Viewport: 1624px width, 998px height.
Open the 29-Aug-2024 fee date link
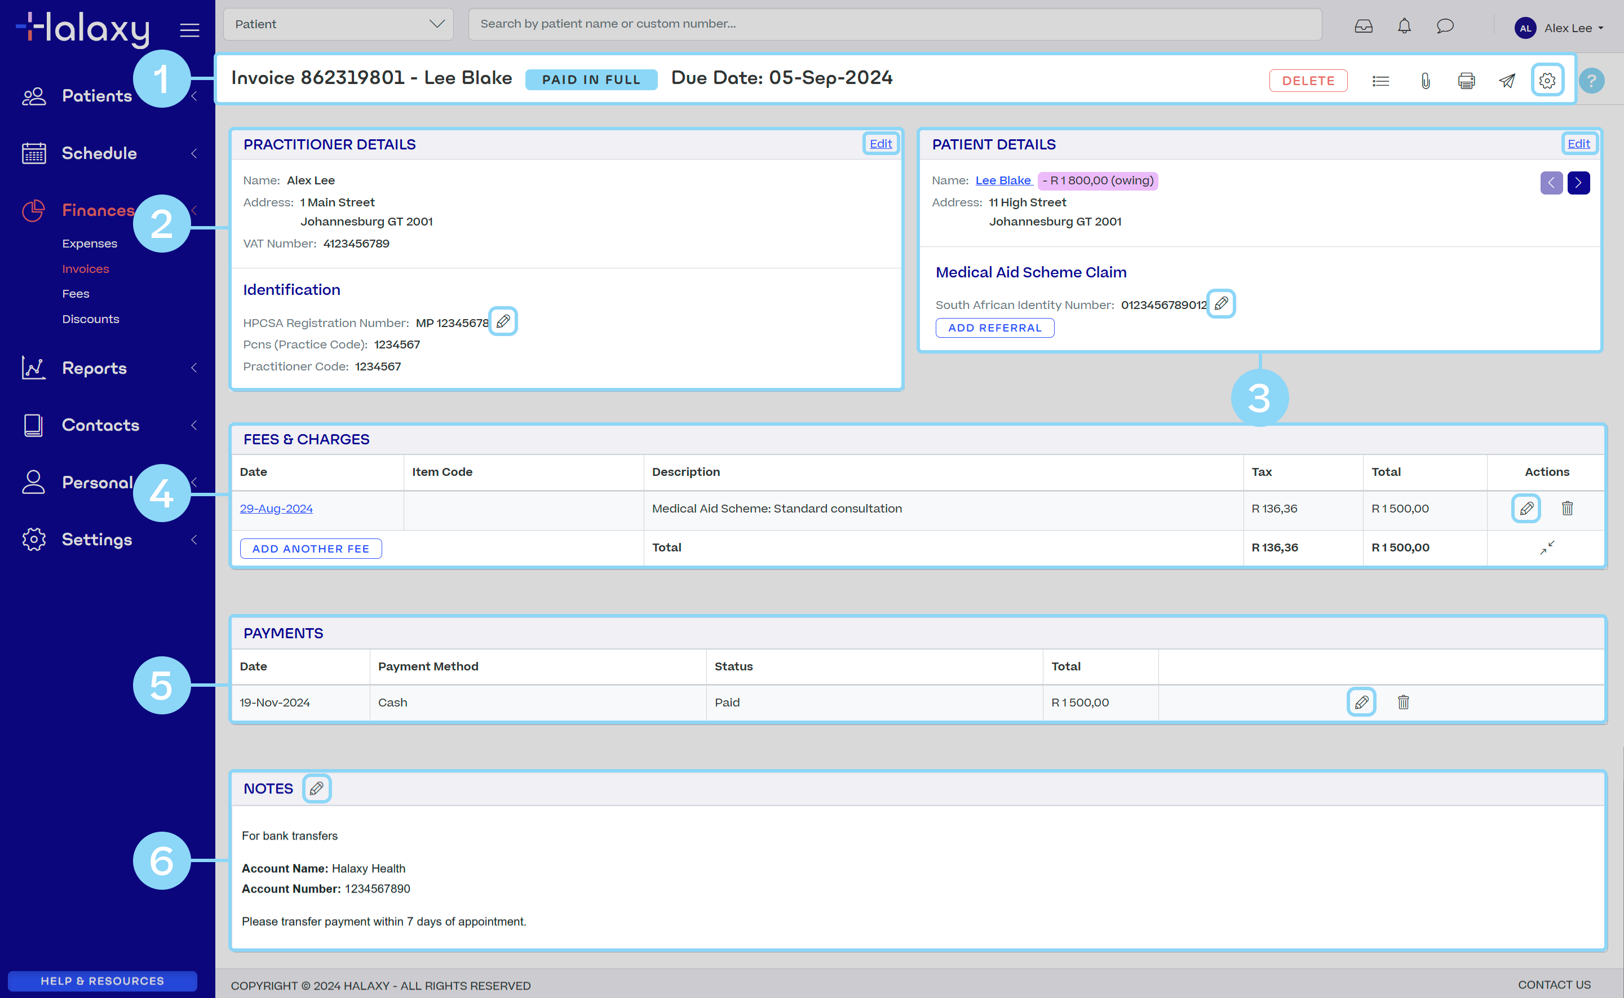pos(276,508)
